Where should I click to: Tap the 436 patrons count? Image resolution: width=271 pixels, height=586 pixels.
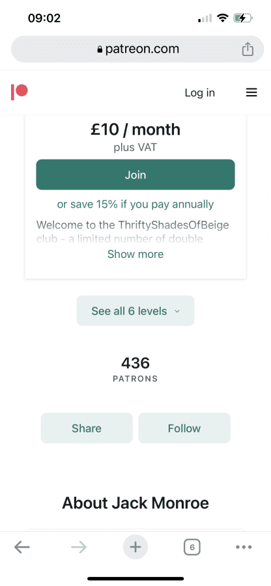point(135,369)
